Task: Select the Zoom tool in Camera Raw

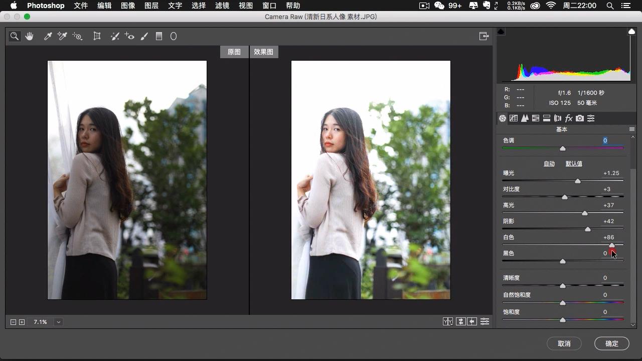Action: (15, 36)
